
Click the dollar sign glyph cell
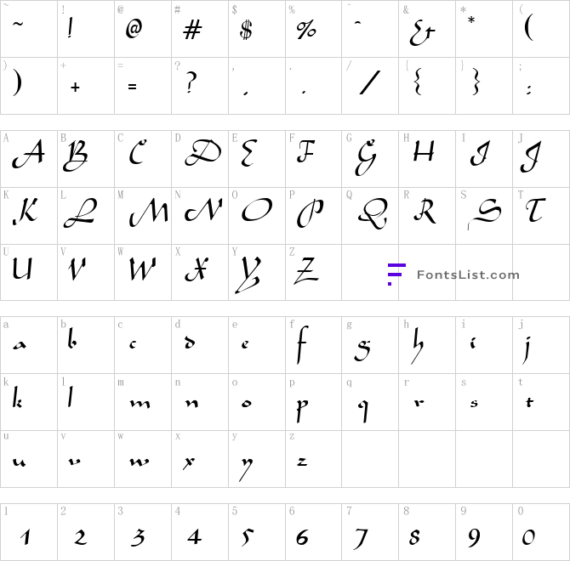257,29
